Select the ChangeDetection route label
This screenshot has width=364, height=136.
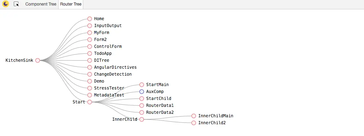(113, 74)
